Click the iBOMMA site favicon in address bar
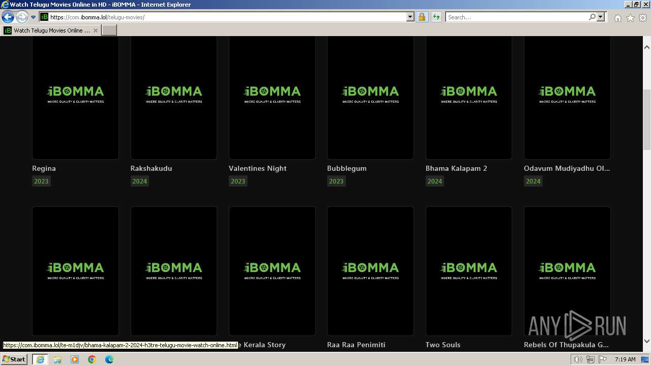This screenshot has width=651, height=366. click(x=44, y=17)
